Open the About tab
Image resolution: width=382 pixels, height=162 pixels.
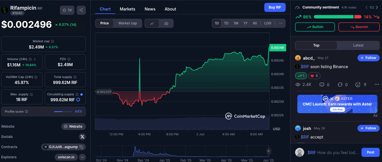170,9
